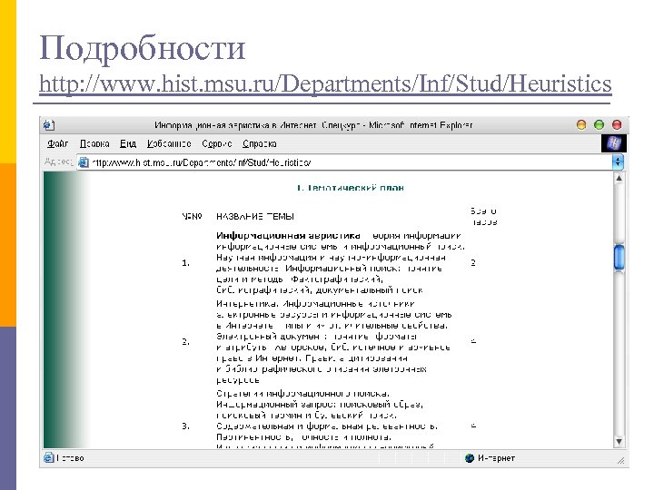Click the blue vertical scrollbar thumb
Screen dimensions: 654x490
(x=619, y=257)
